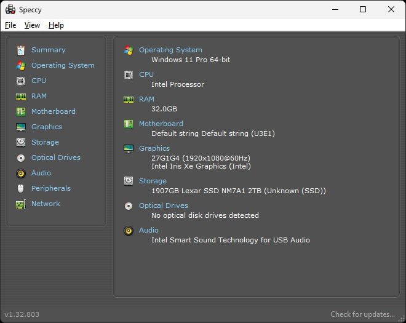This screenshot has height=323, width=406.
Task: Click Audio heading link in summary
Action: [x=149, y=230]
